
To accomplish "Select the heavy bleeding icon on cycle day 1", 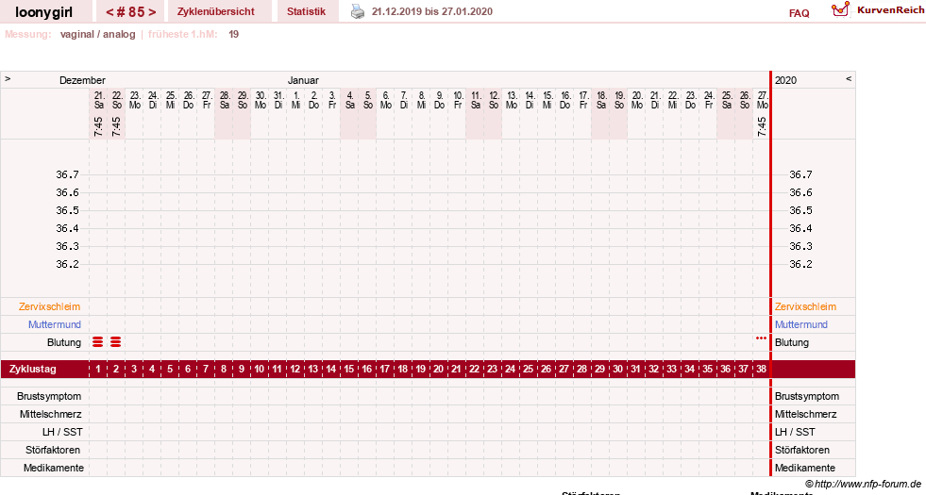I will coord(98,342).
